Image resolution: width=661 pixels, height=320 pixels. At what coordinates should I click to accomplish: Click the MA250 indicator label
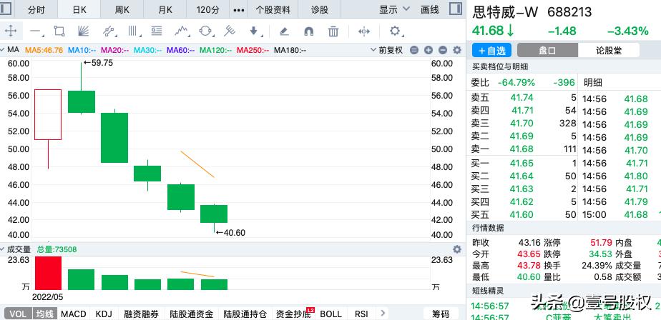point(253,50)
